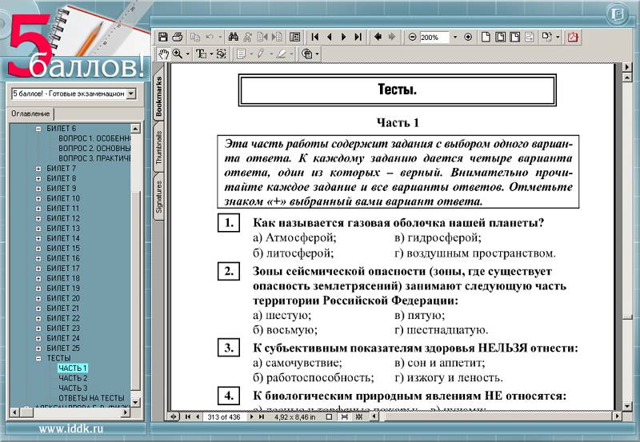Go to the first page

click(315, 37)
